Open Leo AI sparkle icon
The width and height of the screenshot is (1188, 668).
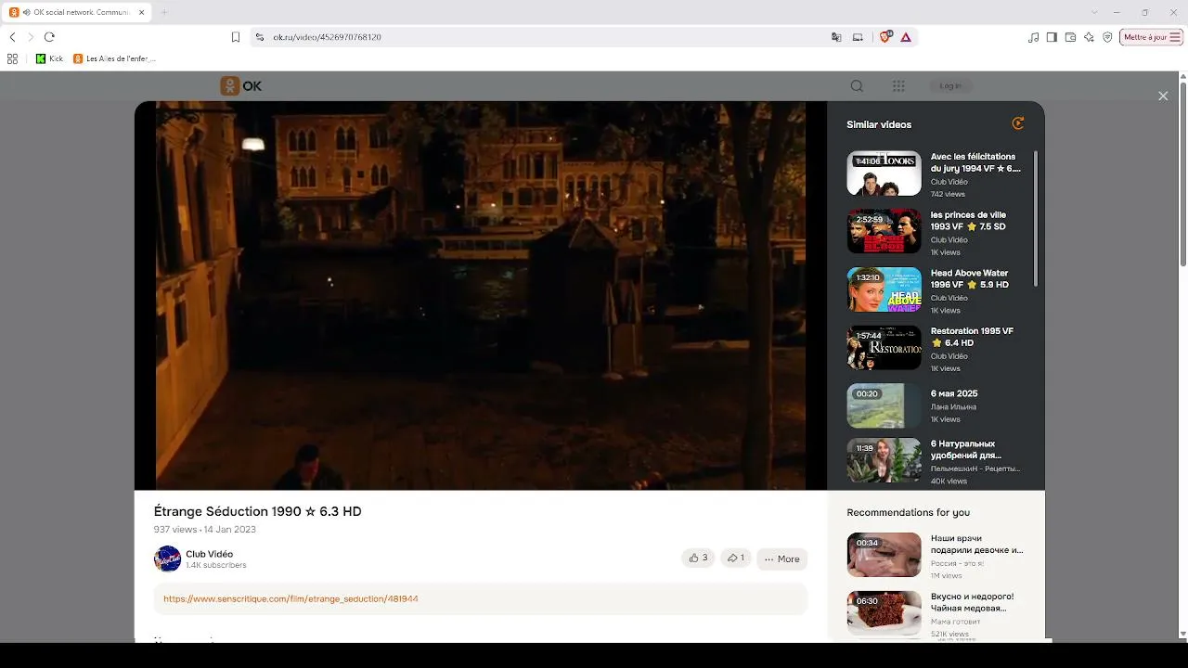click(x=1089, y=37)
